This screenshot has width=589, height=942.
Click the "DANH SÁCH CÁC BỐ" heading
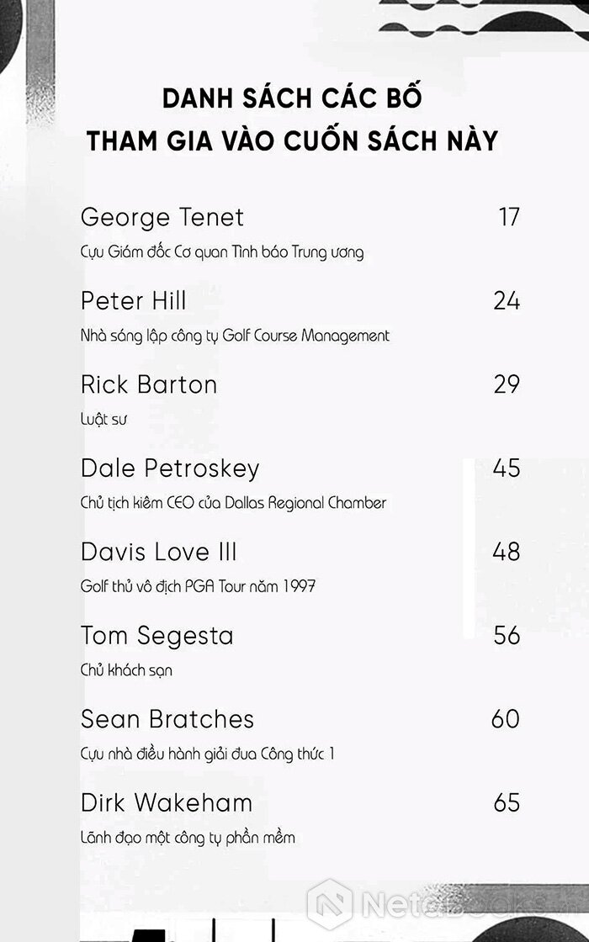click(292, 98)
